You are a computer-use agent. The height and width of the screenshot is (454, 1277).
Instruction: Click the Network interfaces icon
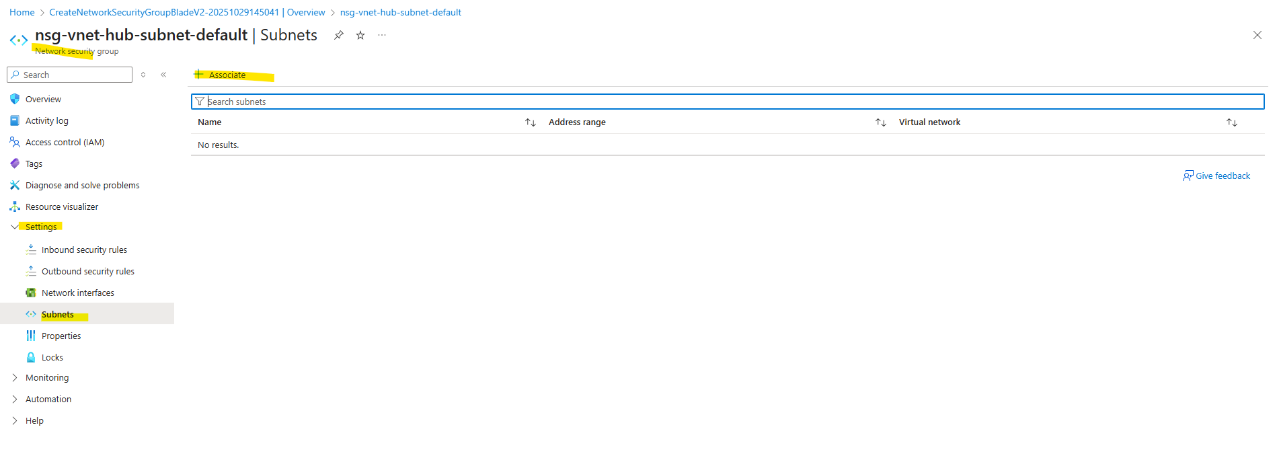tap(31, 293)
